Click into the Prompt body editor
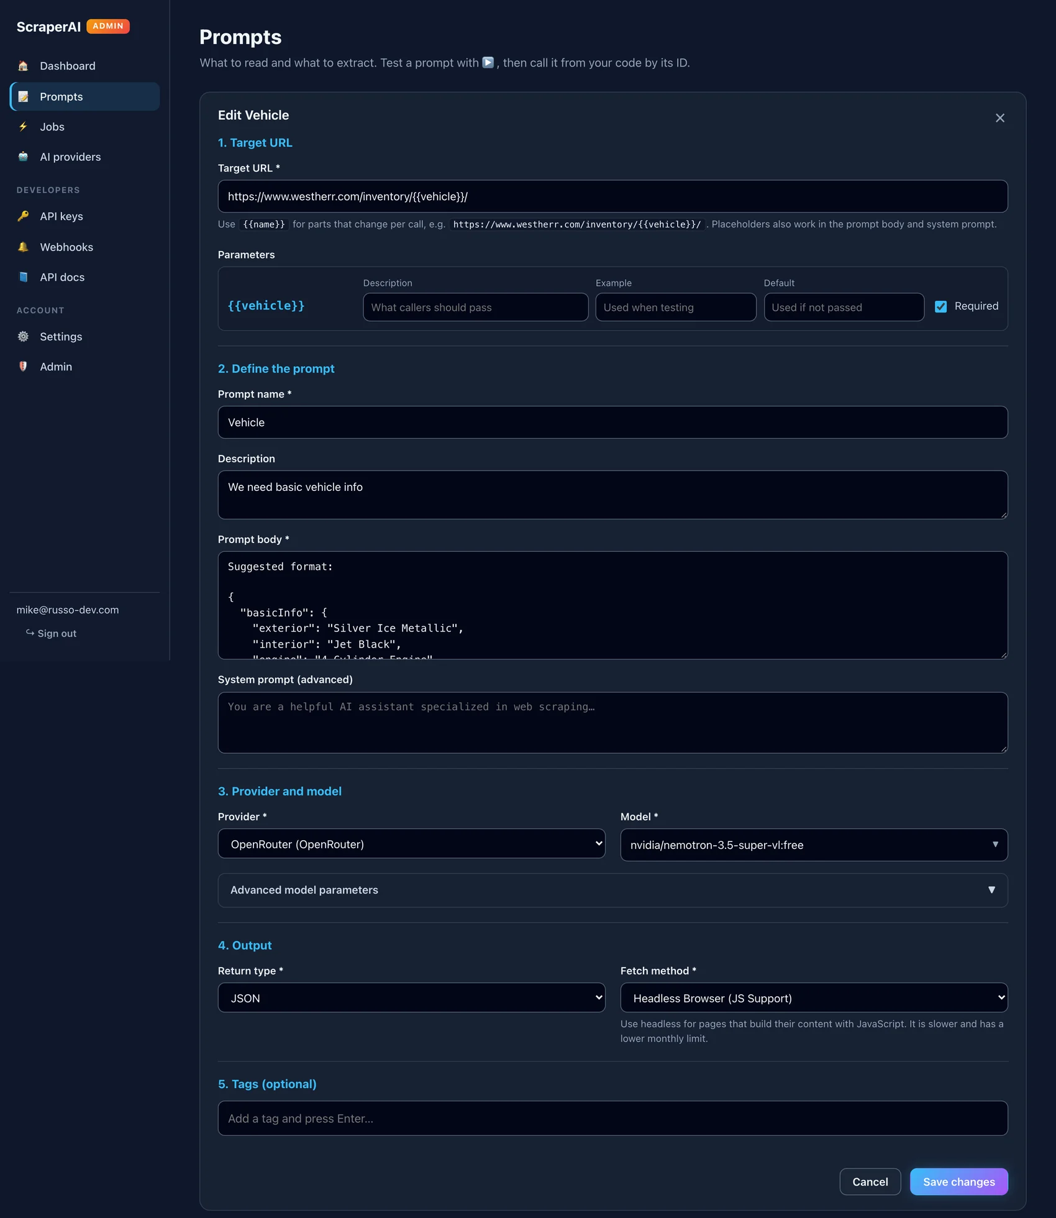1056x1218 pixels. pos(612,605)
